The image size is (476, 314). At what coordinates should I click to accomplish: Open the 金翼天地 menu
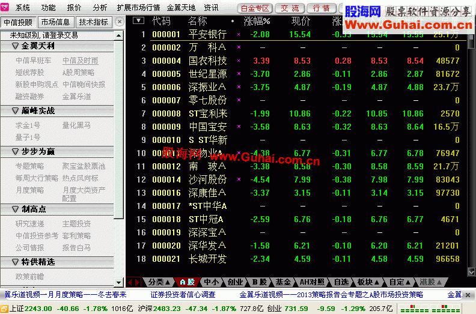coord(182,8)
